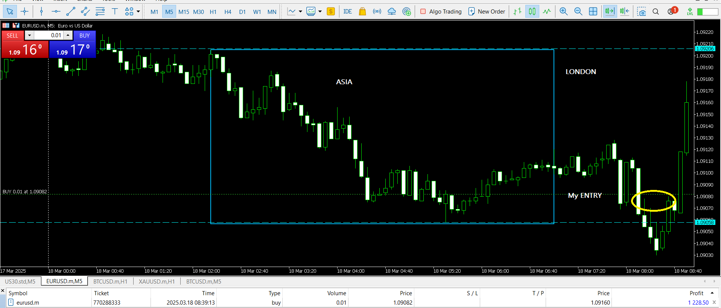721x308 pixels.
Task: Click the zoom in magnifier icon
Action: 563,12
